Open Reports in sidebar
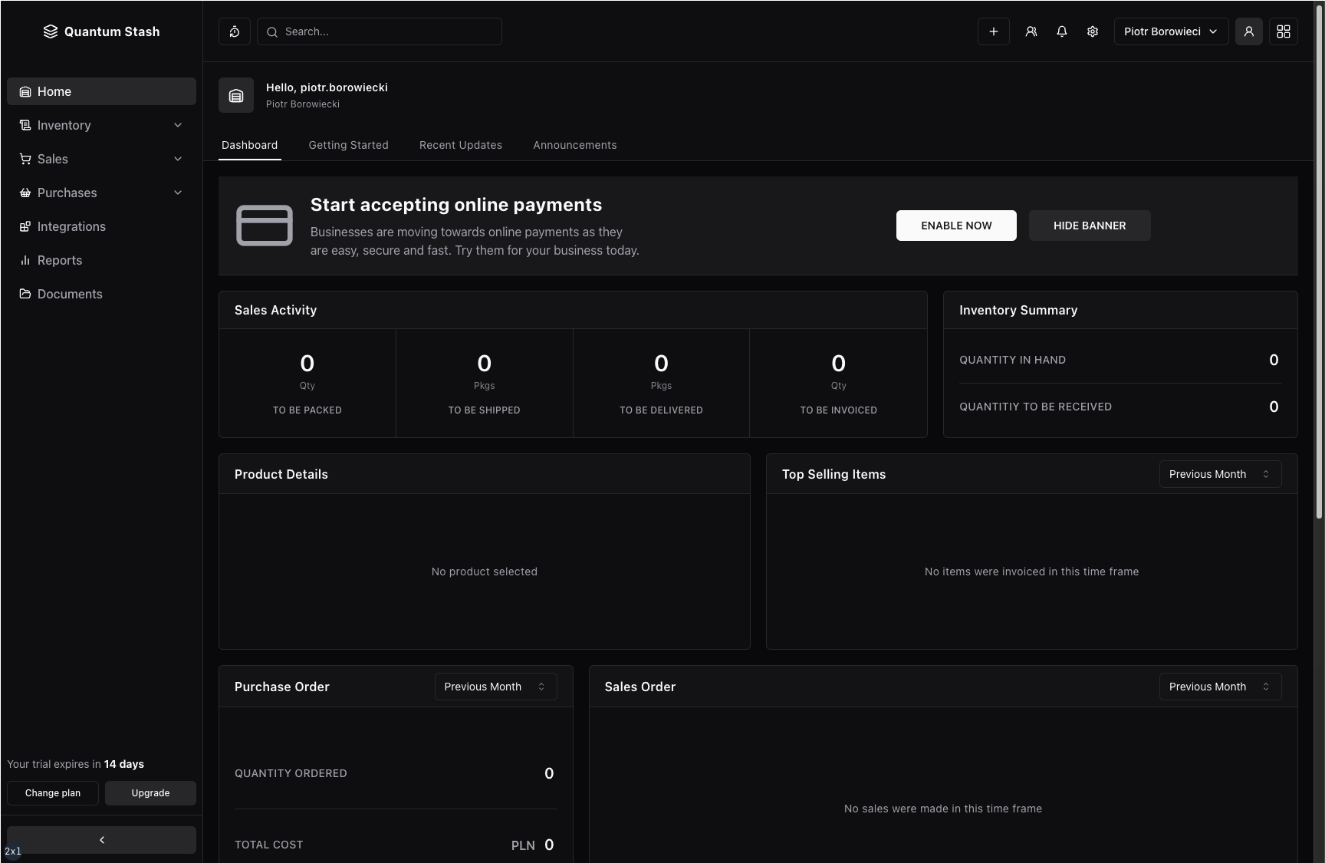The height and width of the screenshot is (863, 1325). pos(101,260)
